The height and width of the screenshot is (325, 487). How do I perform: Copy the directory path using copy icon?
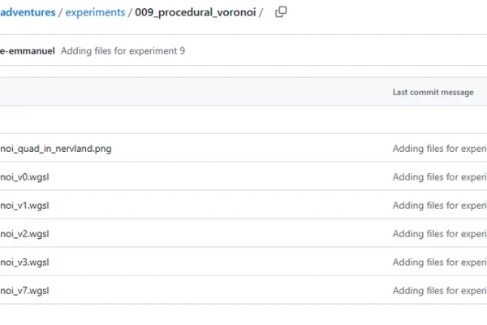coord(281,12)
